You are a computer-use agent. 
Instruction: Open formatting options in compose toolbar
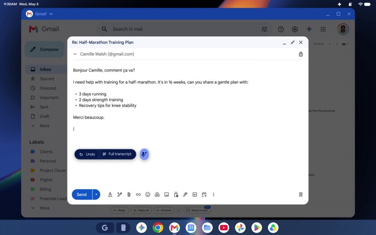[x=110, y=195]
